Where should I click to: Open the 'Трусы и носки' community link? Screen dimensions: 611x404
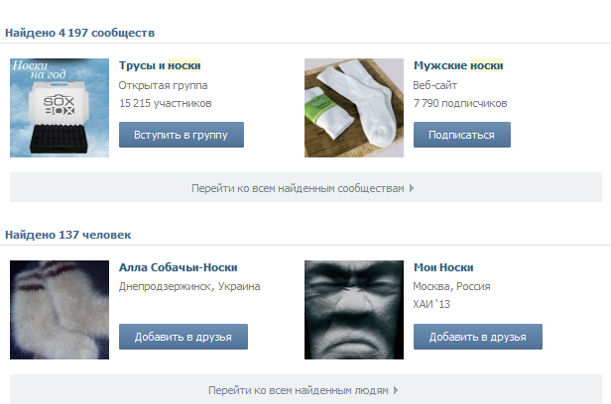point(160,65)
